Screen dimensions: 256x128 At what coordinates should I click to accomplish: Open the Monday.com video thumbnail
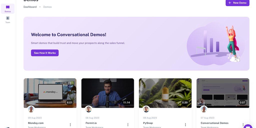50,93
